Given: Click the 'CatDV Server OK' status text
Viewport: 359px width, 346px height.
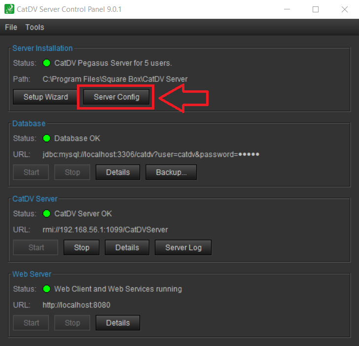Looking at the screenshot, I should coord(83,214).
